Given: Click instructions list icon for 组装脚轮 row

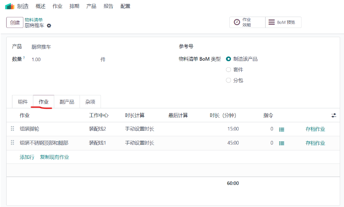Looking at the screenshot, I should point(282,130).
